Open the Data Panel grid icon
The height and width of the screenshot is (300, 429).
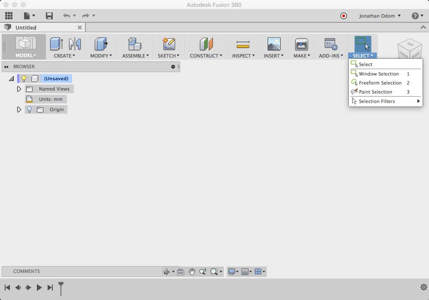(x=9, y=15)
